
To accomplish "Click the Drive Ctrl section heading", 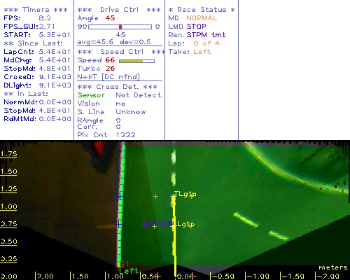I will point(119,10).
